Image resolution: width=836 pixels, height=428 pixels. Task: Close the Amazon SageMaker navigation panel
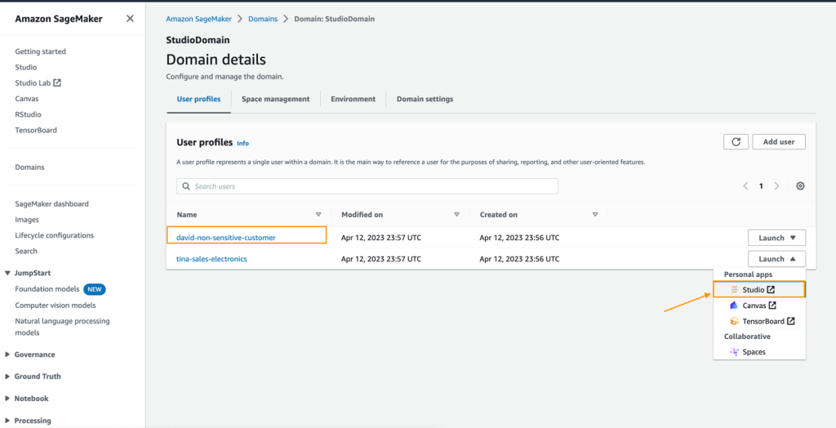[130, 19]
